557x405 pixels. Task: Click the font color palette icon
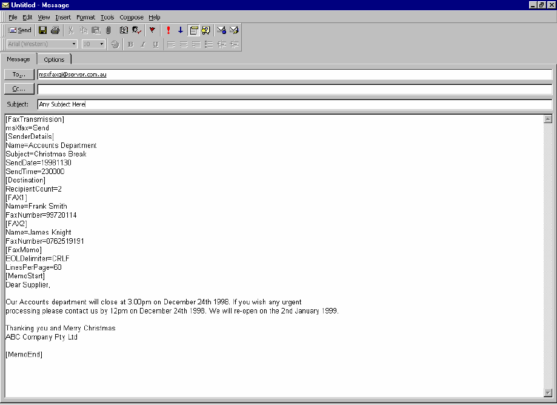pyautogui.click(x=115, y=44)
